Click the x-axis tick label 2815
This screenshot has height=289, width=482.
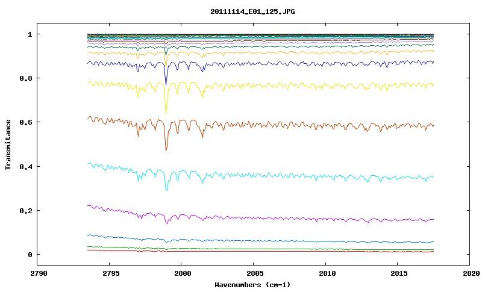399,273
